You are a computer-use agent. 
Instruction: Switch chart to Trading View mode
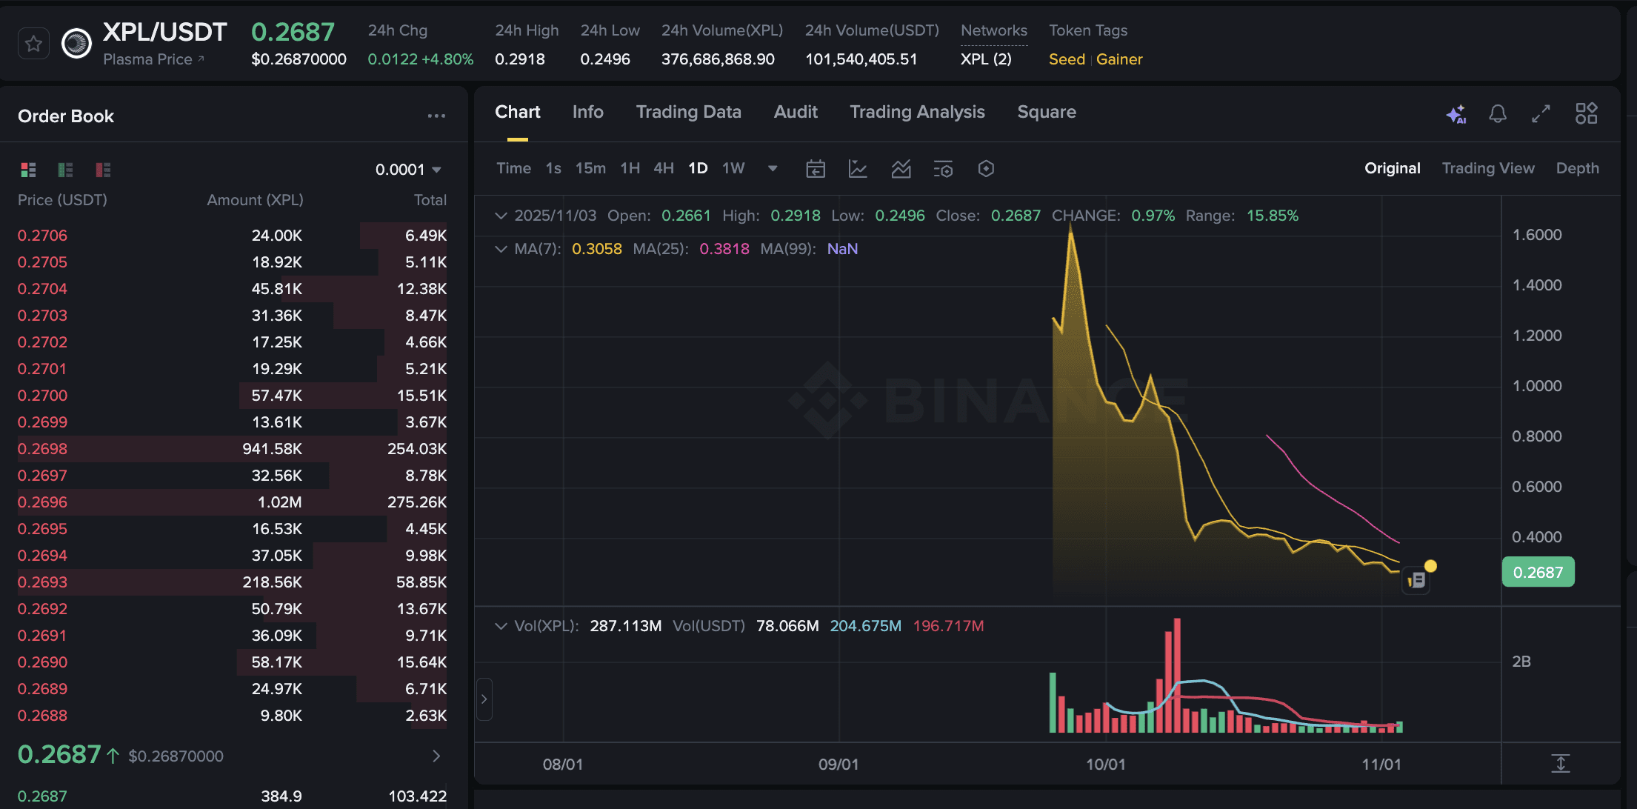click(x=1487, y=168)
